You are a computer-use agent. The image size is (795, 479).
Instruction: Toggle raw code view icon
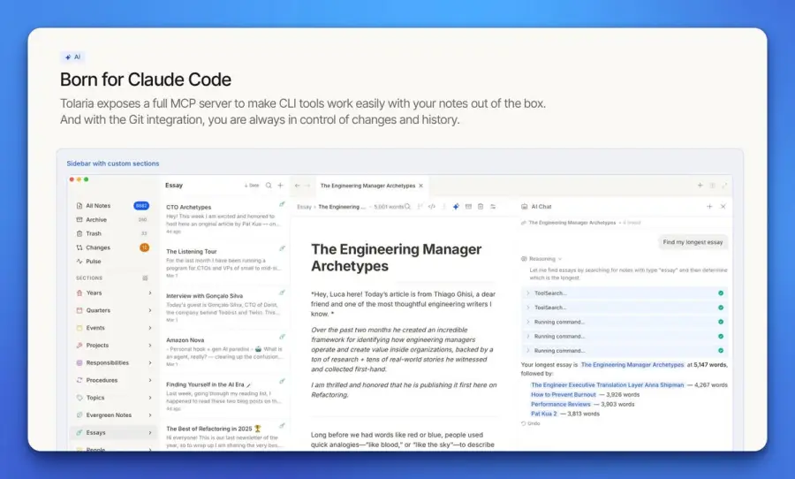pos(431,207)
